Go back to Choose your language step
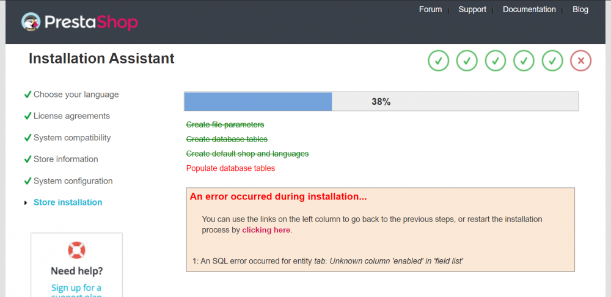This screenshot has height=297, width=611. click(x=76, y=95)
